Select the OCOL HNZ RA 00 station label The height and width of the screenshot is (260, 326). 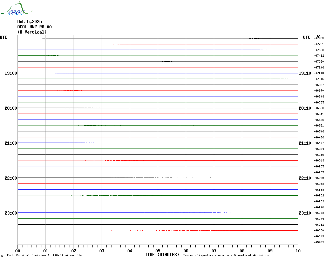pos(34,27)
